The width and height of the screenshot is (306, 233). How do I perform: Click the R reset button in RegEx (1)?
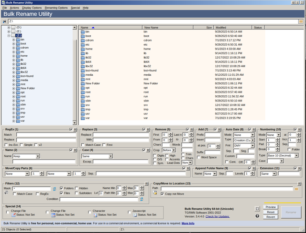[75, 130]
